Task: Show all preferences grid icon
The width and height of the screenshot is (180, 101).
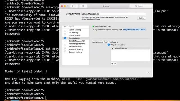Action: click(x=83, y=6)
